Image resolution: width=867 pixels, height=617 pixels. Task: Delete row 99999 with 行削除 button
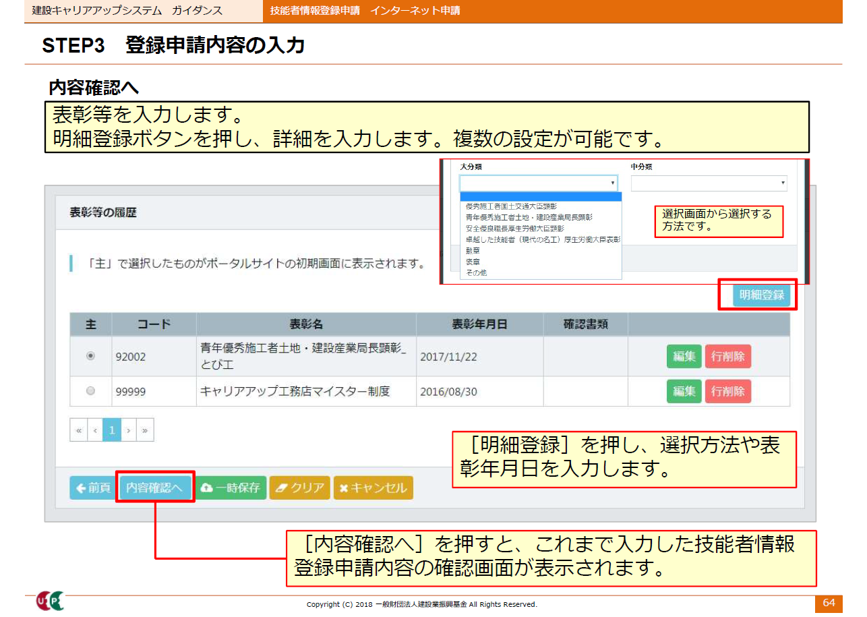point(728,391)
